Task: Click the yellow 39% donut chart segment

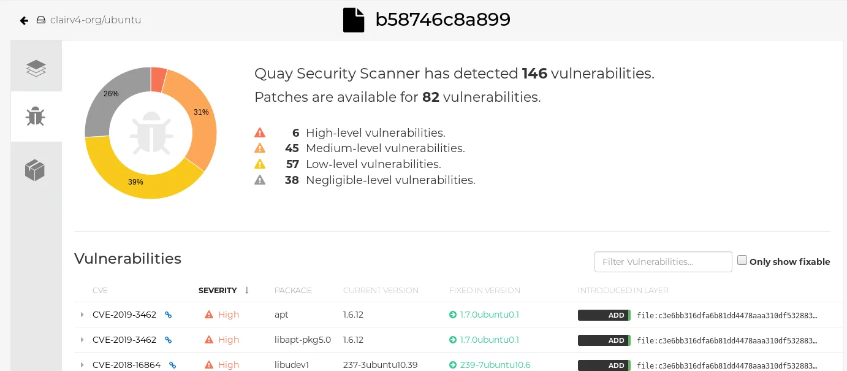Action: point(135,182)
